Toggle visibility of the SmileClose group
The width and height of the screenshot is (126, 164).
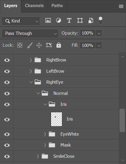pyautogui.click(x=7, y=157)
